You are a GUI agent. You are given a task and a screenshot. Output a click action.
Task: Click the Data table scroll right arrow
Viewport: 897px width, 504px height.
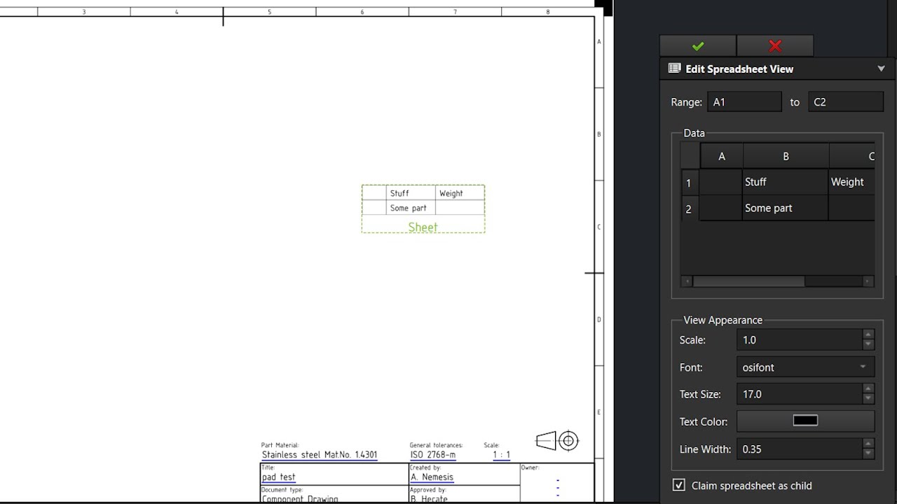[868, 281]
